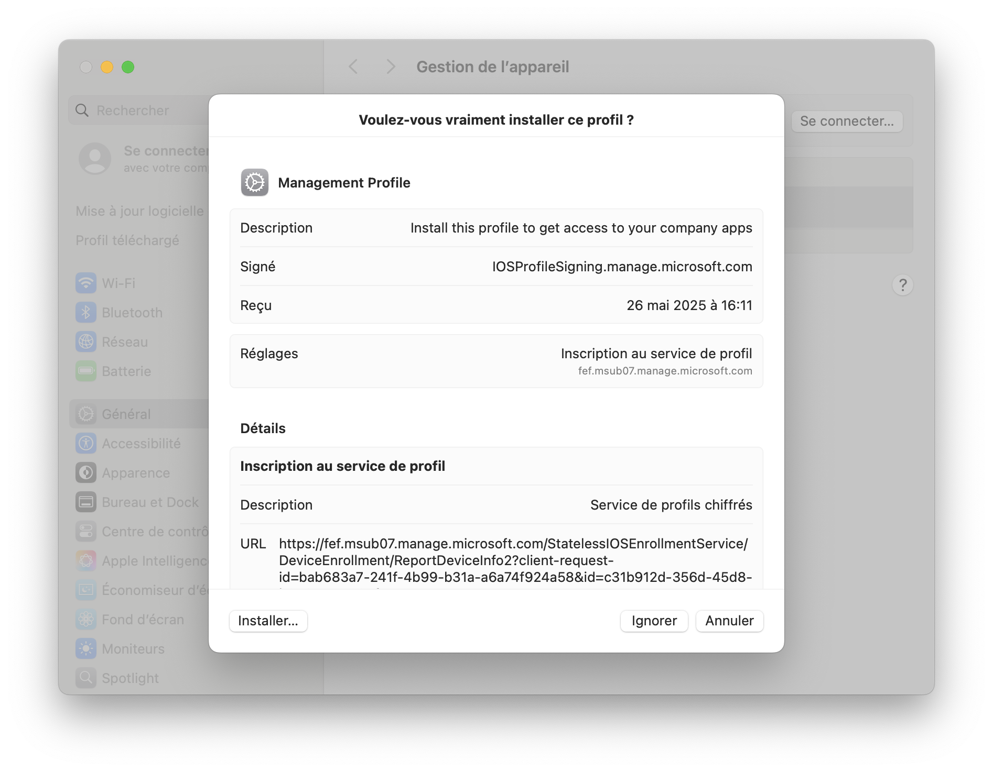Open help with the question mark button

[902, 285]
